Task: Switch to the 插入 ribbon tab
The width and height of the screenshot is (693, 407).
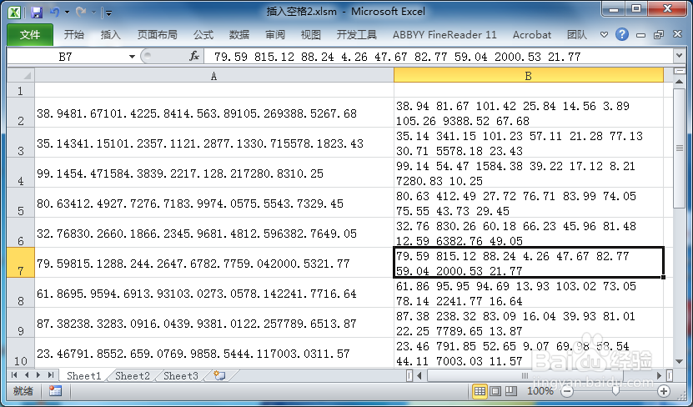Action: coord(110,35)
